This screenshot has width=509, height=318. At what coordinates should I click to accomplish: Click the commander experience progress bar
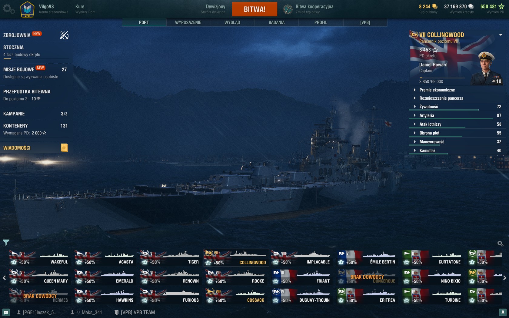point(442,78)
